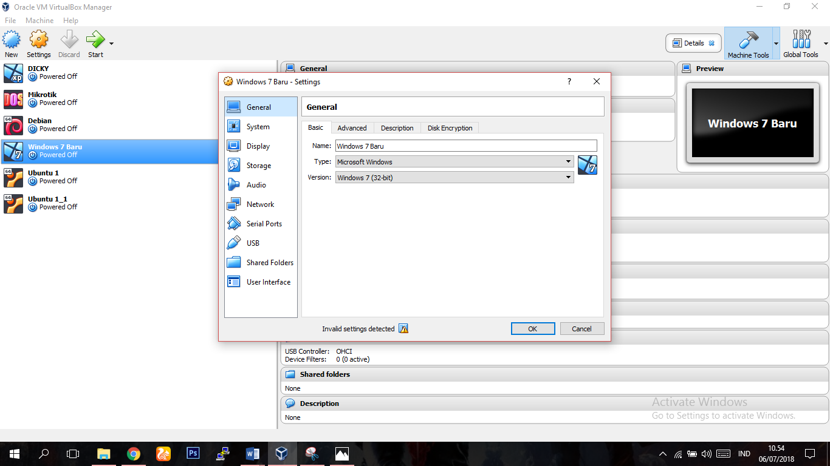The width and height of the screenshot is (830, 466).
Task: Switch to the Advanced tab
Action: (352, 128)
